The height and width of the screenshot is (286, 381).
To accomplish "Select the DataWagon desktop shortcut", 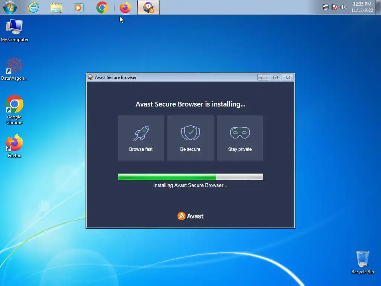I will pos(15,69).
